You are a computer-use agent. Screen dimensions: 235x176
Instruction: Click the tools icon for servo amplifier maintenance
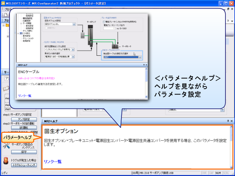[6, 146]
